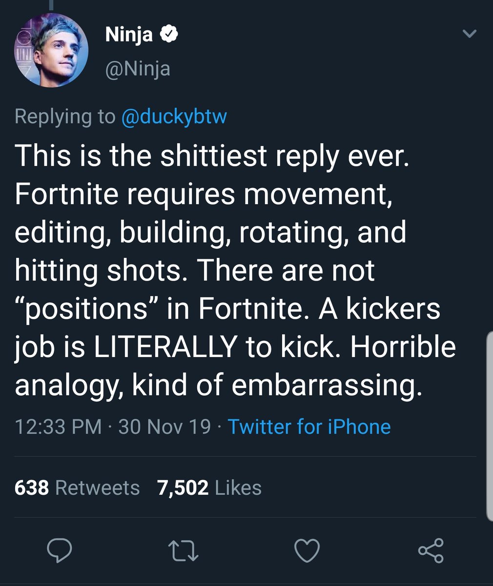Image resolution: width=493 pixels, height=586 pixels.
Task: Tap the 'Replying to' label
Action: click(64, 116)
